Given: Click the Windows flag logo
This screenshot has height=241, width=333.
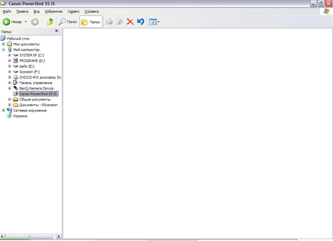Looking at the screenshot, I should 326,11.
